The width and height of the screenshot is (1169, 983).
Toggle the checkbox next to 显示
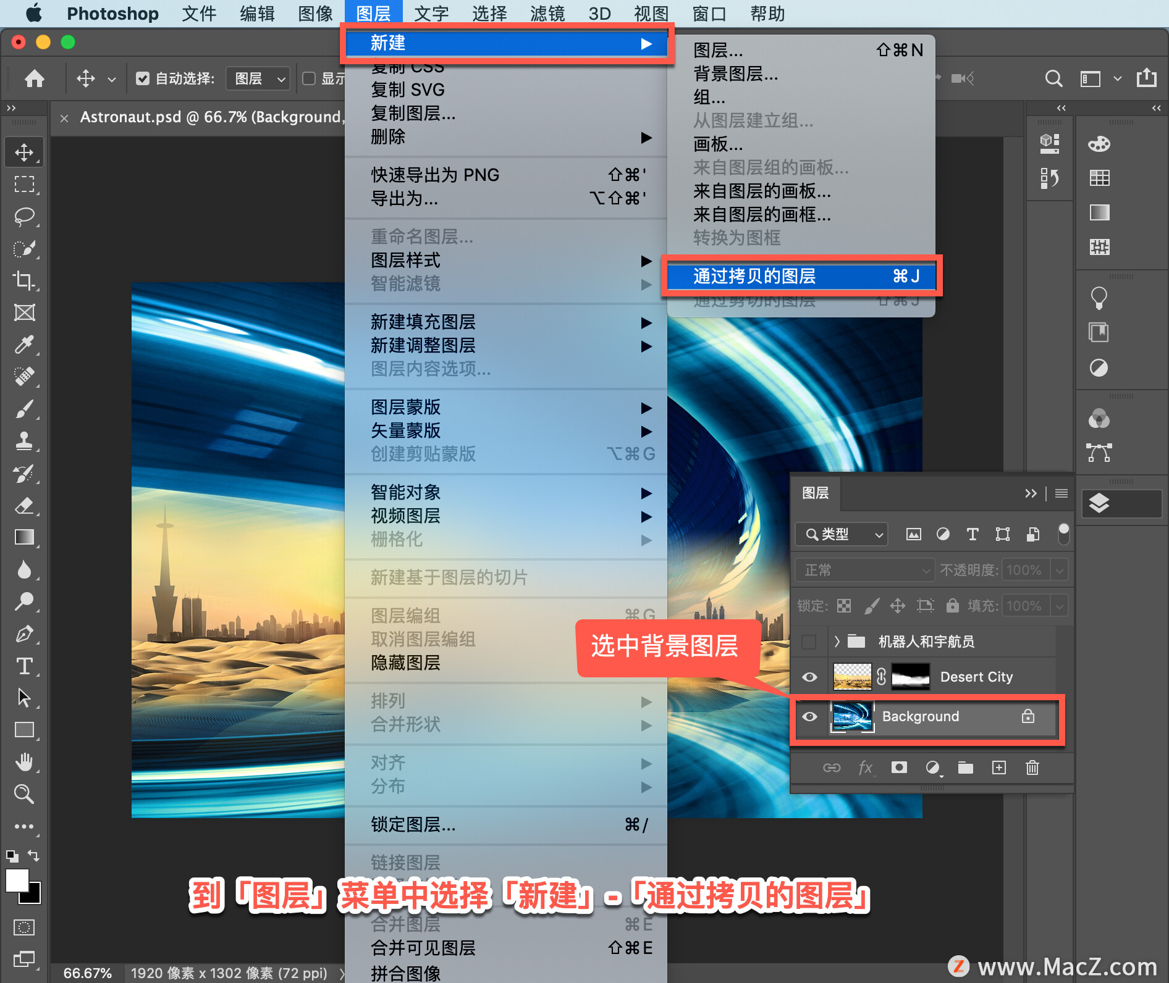click(x=309, y=78)
